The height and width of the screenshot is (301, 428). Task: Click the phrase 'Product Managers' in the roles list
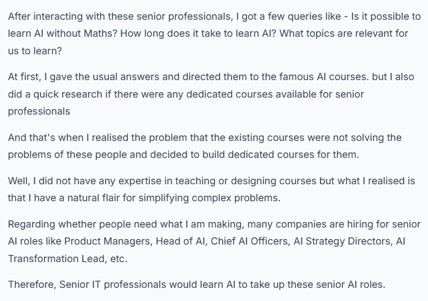point(107,241)
